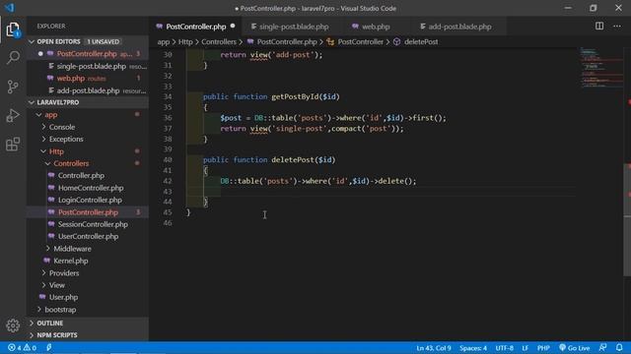Viewport: 631px width, 354px height.
Task: Open the Source Control view
Action: point(13,87)
